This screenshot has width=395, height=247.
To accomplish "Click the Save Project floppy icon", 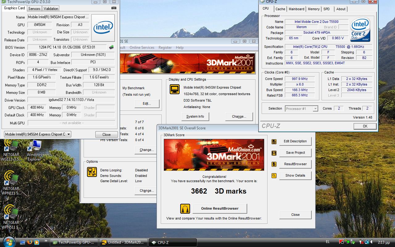I will 274,153.
